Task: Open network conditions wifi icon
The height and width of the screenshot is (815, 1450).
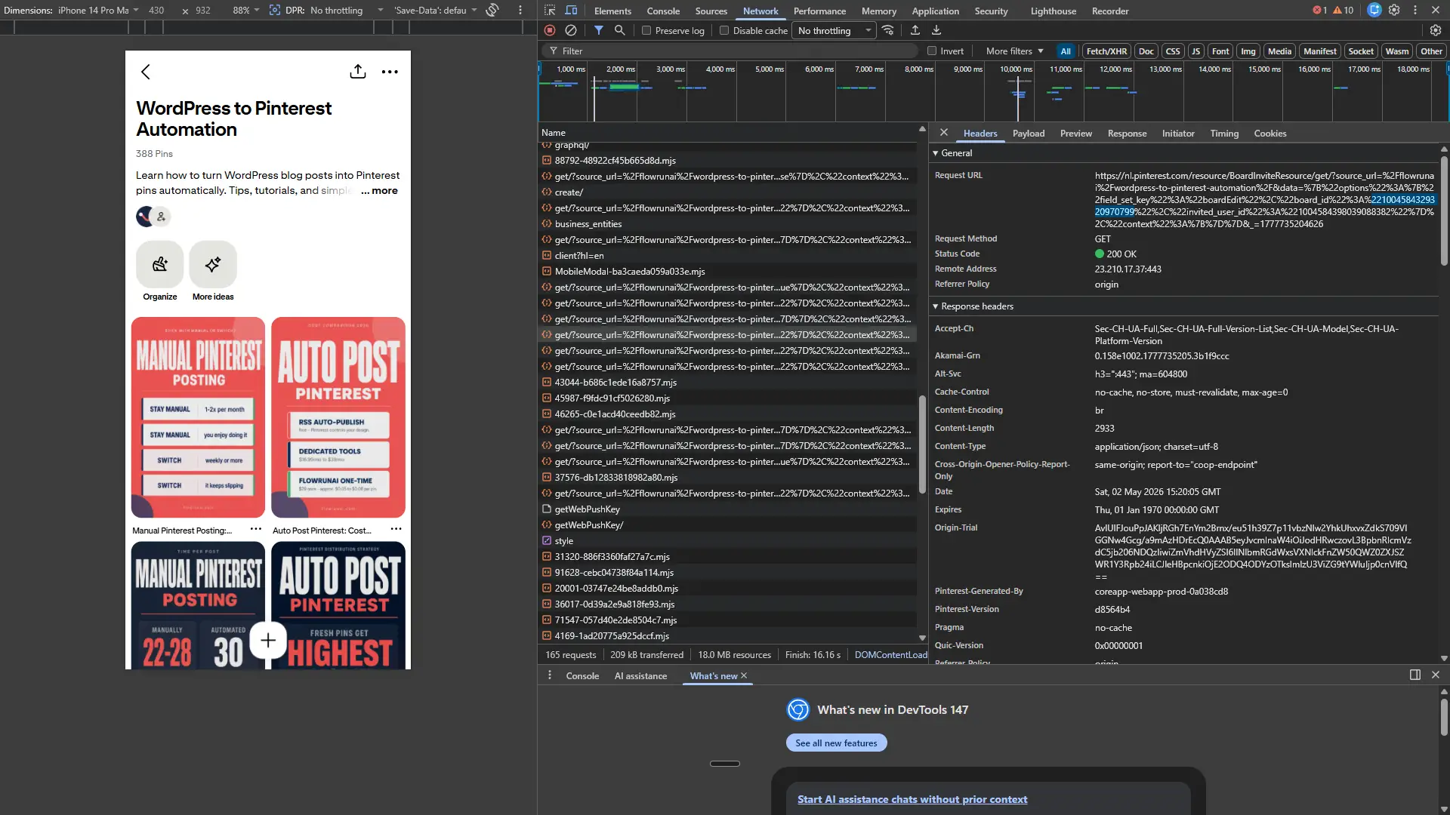Action: coord(888,30)
